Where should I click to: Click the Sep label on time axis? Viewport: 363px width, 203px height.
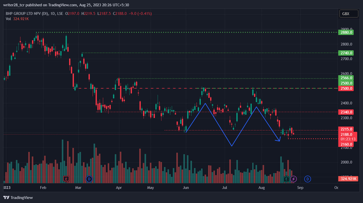(300, 188)
